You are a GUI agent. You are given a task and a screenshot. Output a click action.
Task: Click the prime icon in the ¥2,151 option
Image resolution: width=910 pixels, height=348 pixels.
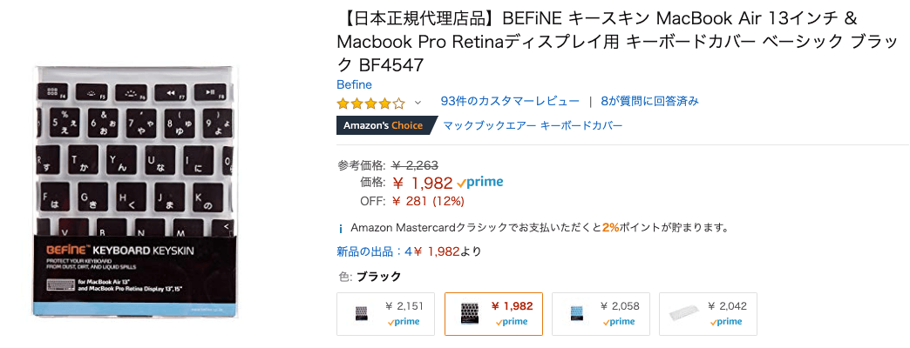(x=404, y=322)
